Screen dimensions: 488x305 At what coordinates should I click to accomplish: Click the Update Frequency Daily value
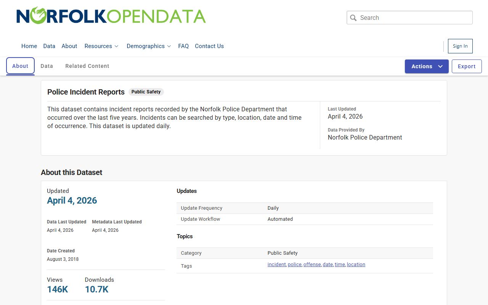tap(273, 208)
